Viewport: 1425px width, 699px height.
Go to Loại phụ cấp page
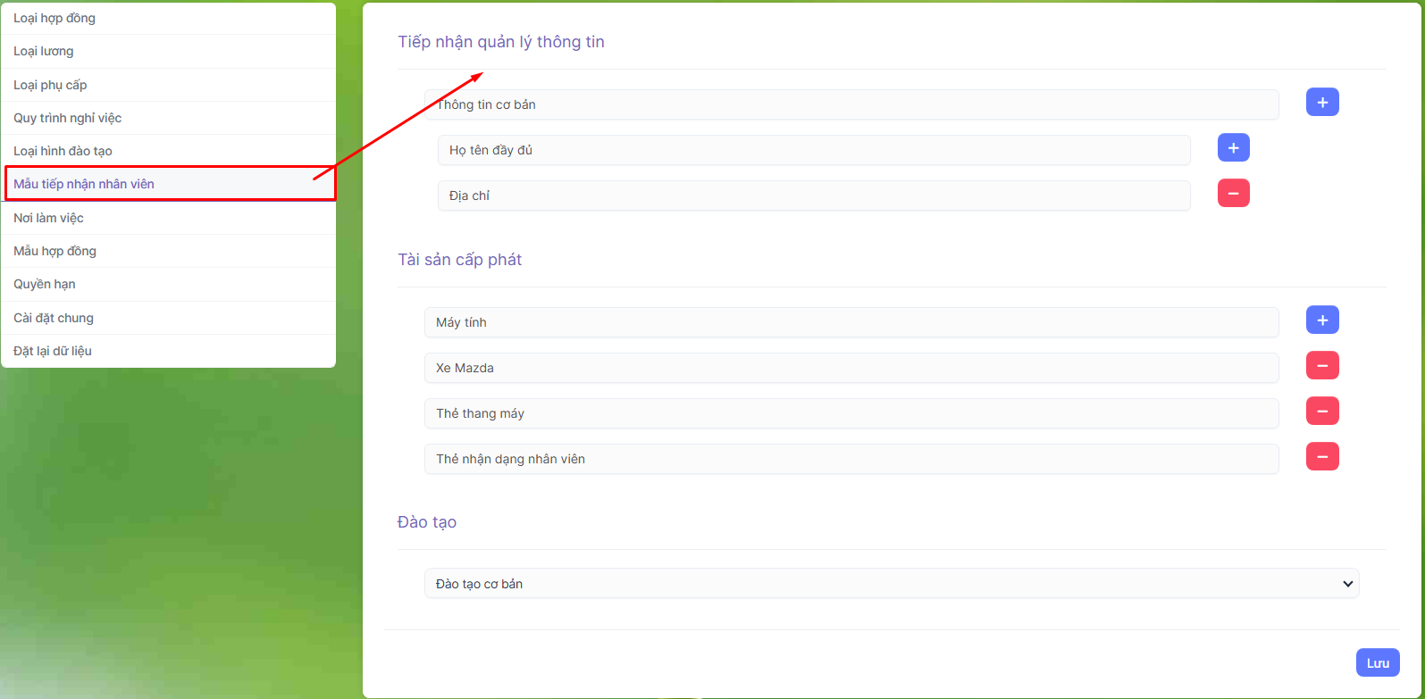click(x=50, y=85)
